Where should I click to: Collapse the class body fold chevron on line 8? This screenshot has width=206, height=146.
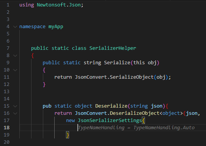[15, 56]
